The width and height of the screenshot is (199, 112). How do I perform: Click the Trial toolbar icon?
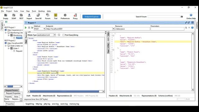tap(56, 16)
